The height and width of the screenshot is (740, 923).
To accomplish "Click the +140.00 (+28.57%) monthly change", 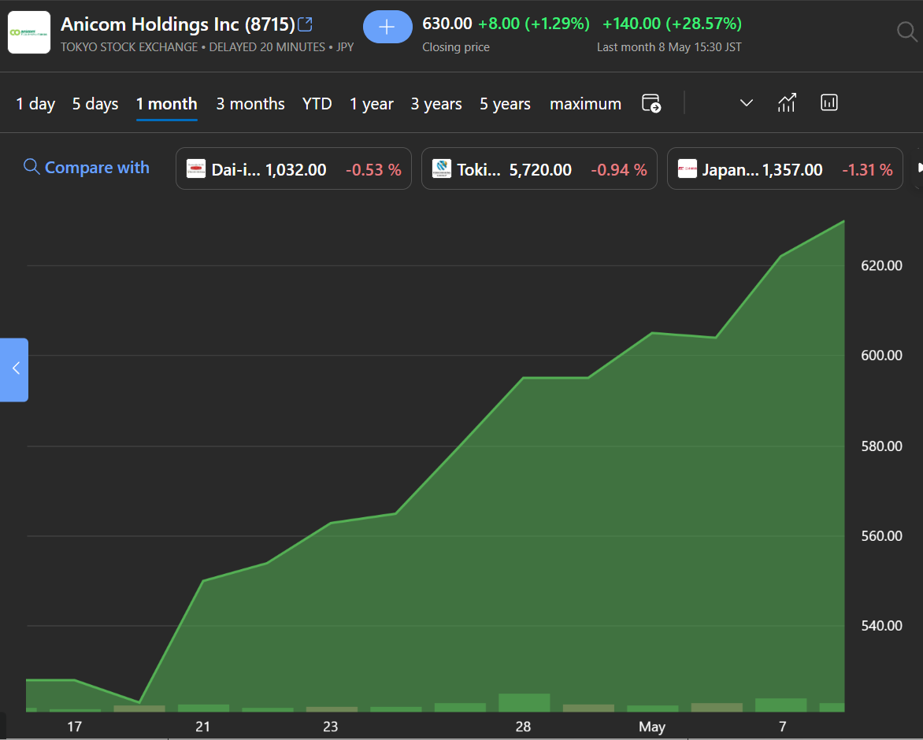I will (x=673, y=24).
